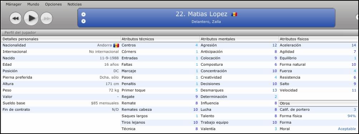
Task: Click the greyed fast-forward button
Action: (x=46, y=19)
